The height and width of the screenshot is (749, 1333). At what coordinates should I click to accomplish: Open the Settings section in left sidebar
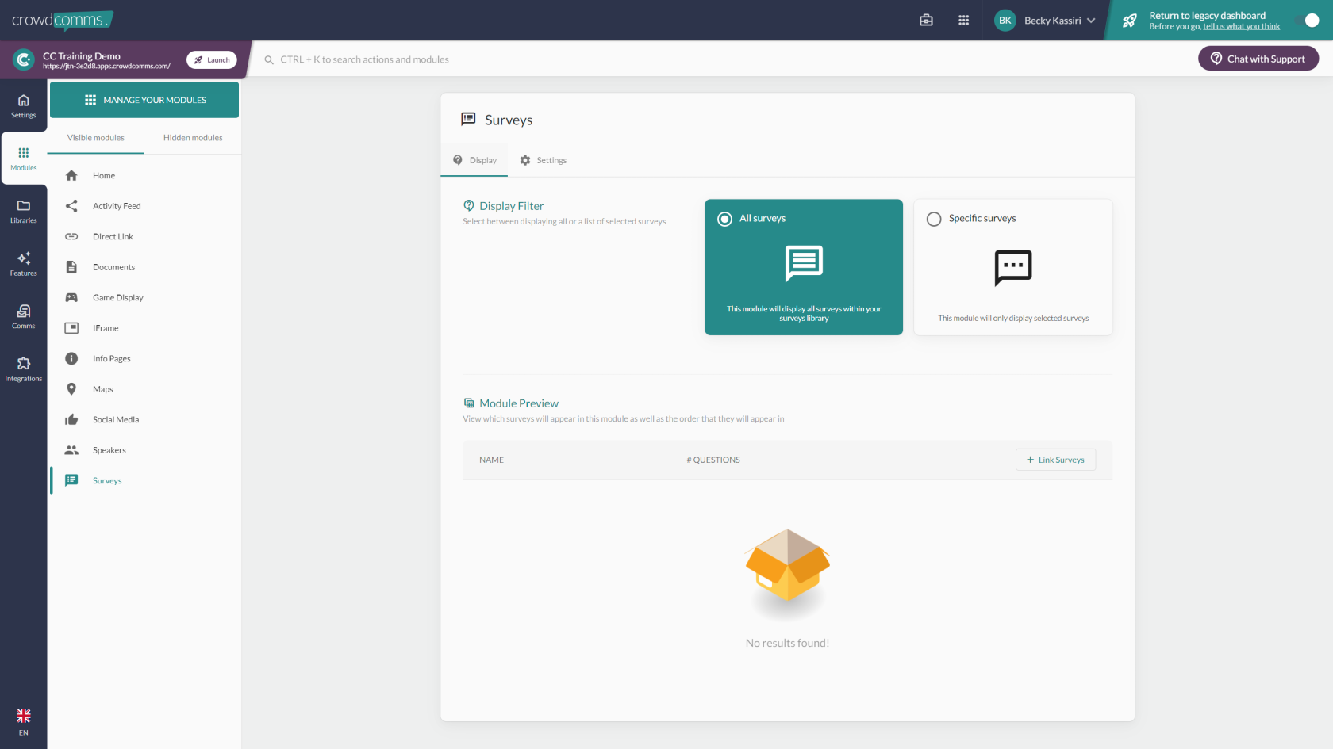(23, 106)
